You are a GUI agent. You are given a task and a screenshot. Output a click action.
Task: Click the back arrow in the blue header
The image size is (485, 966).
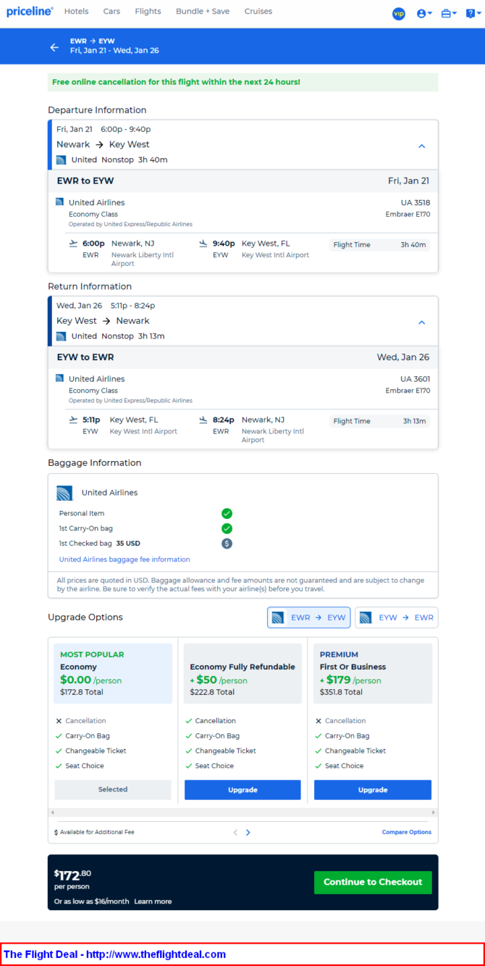click(54, 47)
